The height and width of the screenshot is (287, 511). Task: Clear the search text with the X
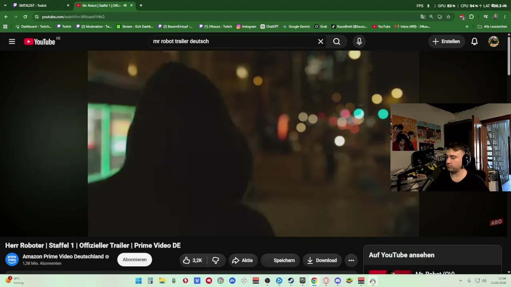[321, 41]
